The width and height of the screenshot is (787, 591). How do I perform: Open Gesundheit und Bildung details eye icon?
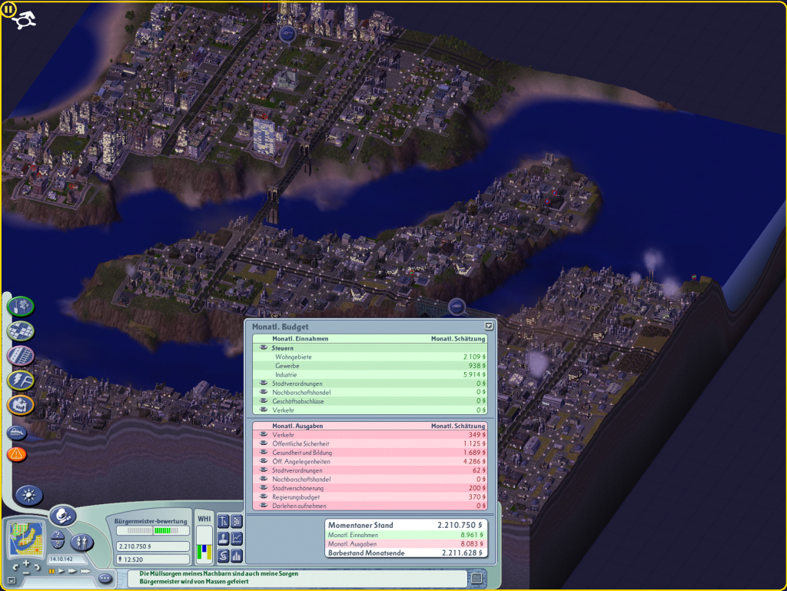(264, 452)
